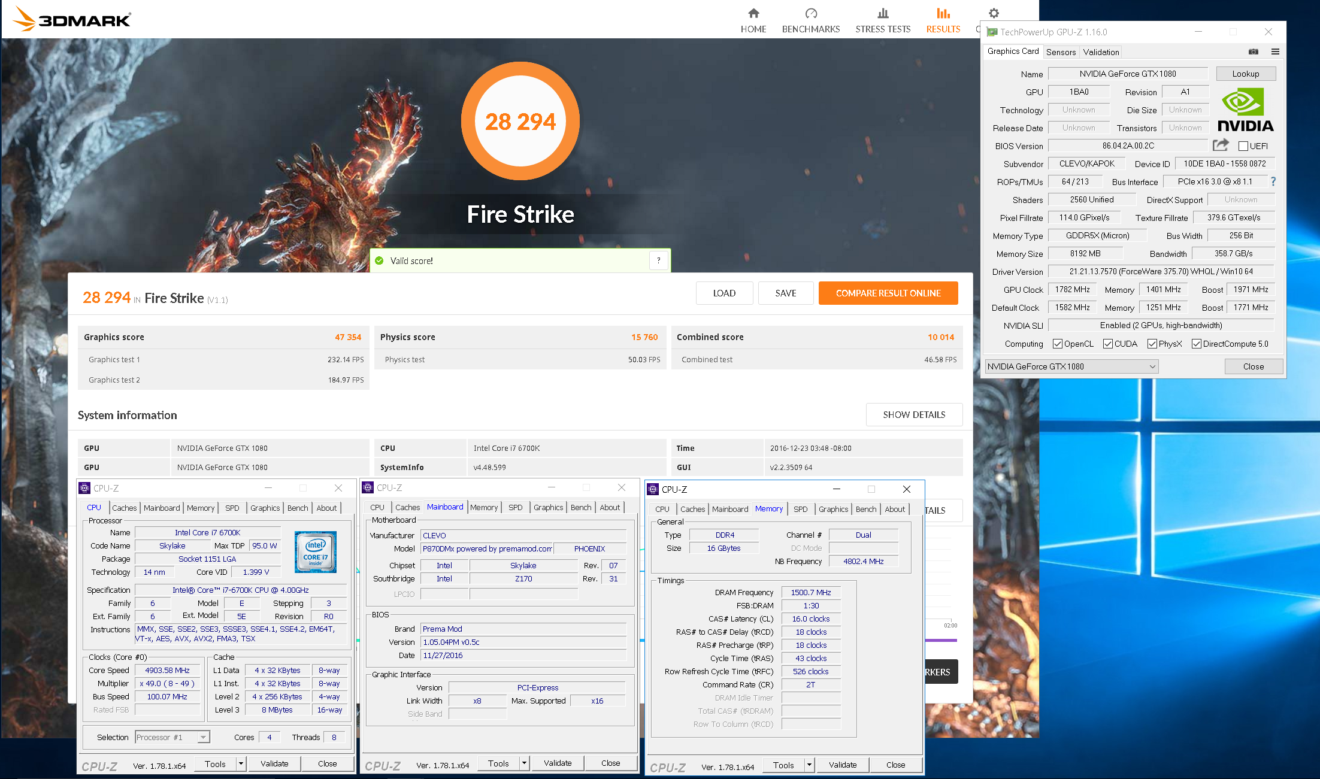Screen dimensions: 1320x779
Task: Click the GPU-Z BIOS save/share icon
Action: click(x=1221, y=145)
